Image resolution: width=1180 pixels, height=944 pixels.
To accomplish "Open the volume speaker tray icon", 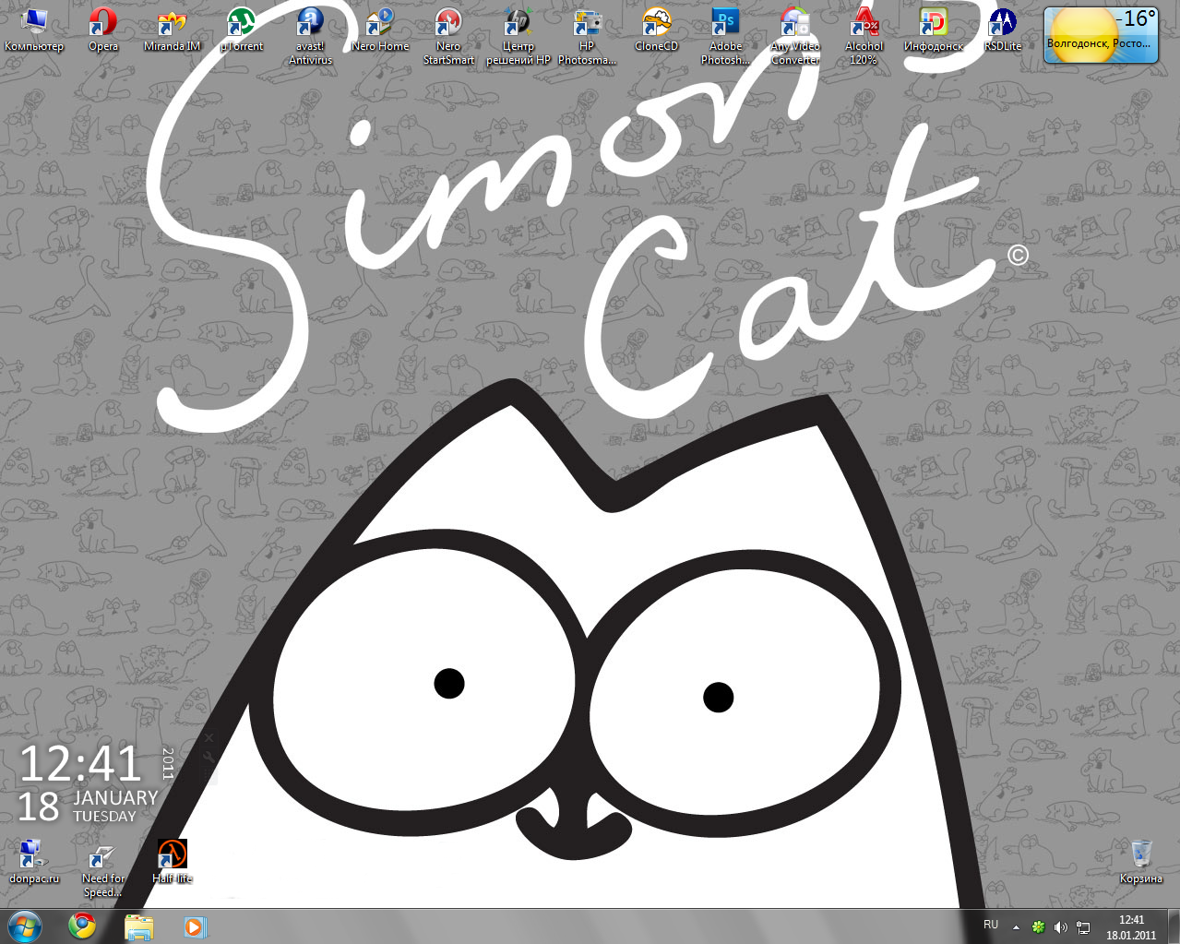I will (x=1060, y=926).
